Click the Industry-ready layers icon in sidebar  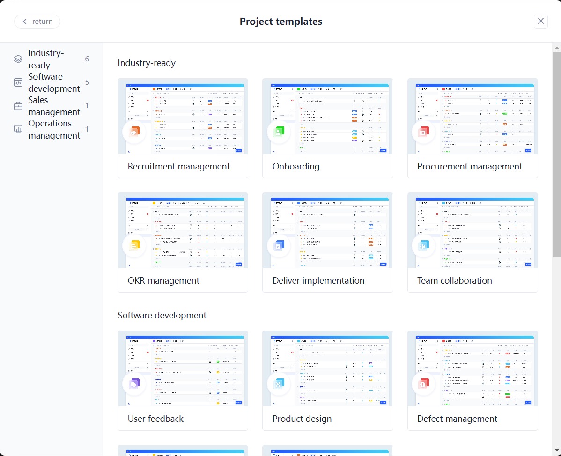point(18,59)
